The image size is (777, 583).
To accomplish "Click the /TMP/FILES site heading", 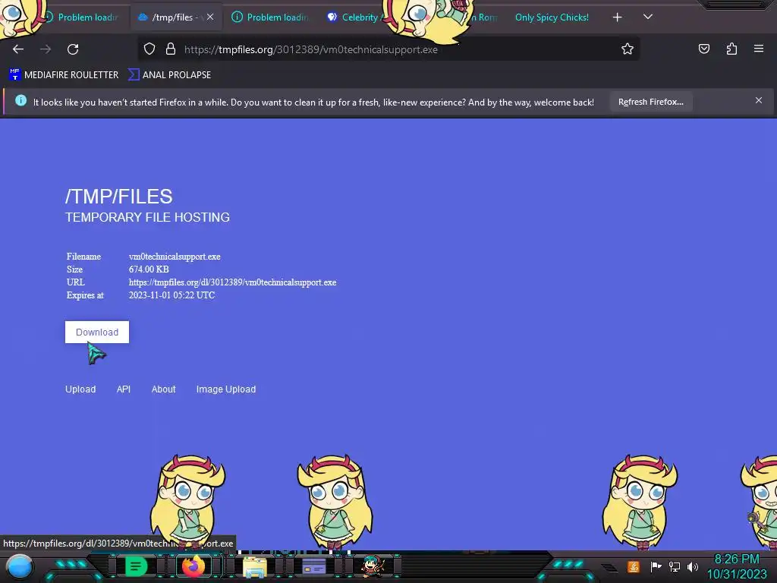I will point(119,197).
